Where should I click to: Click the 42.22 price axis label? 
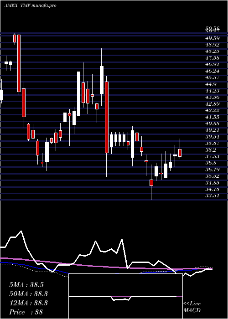212,110
